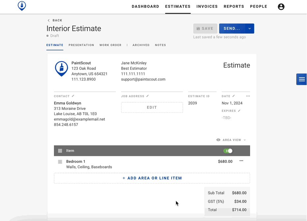Edit date using the pencil icon
The image size is (307, 221).
click(234, 96)
